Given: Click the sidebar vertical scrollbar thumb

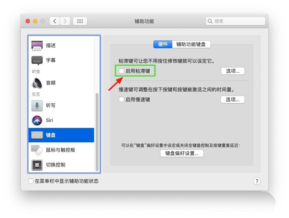Looking at the screenshot, I should [x=97, y=132].
